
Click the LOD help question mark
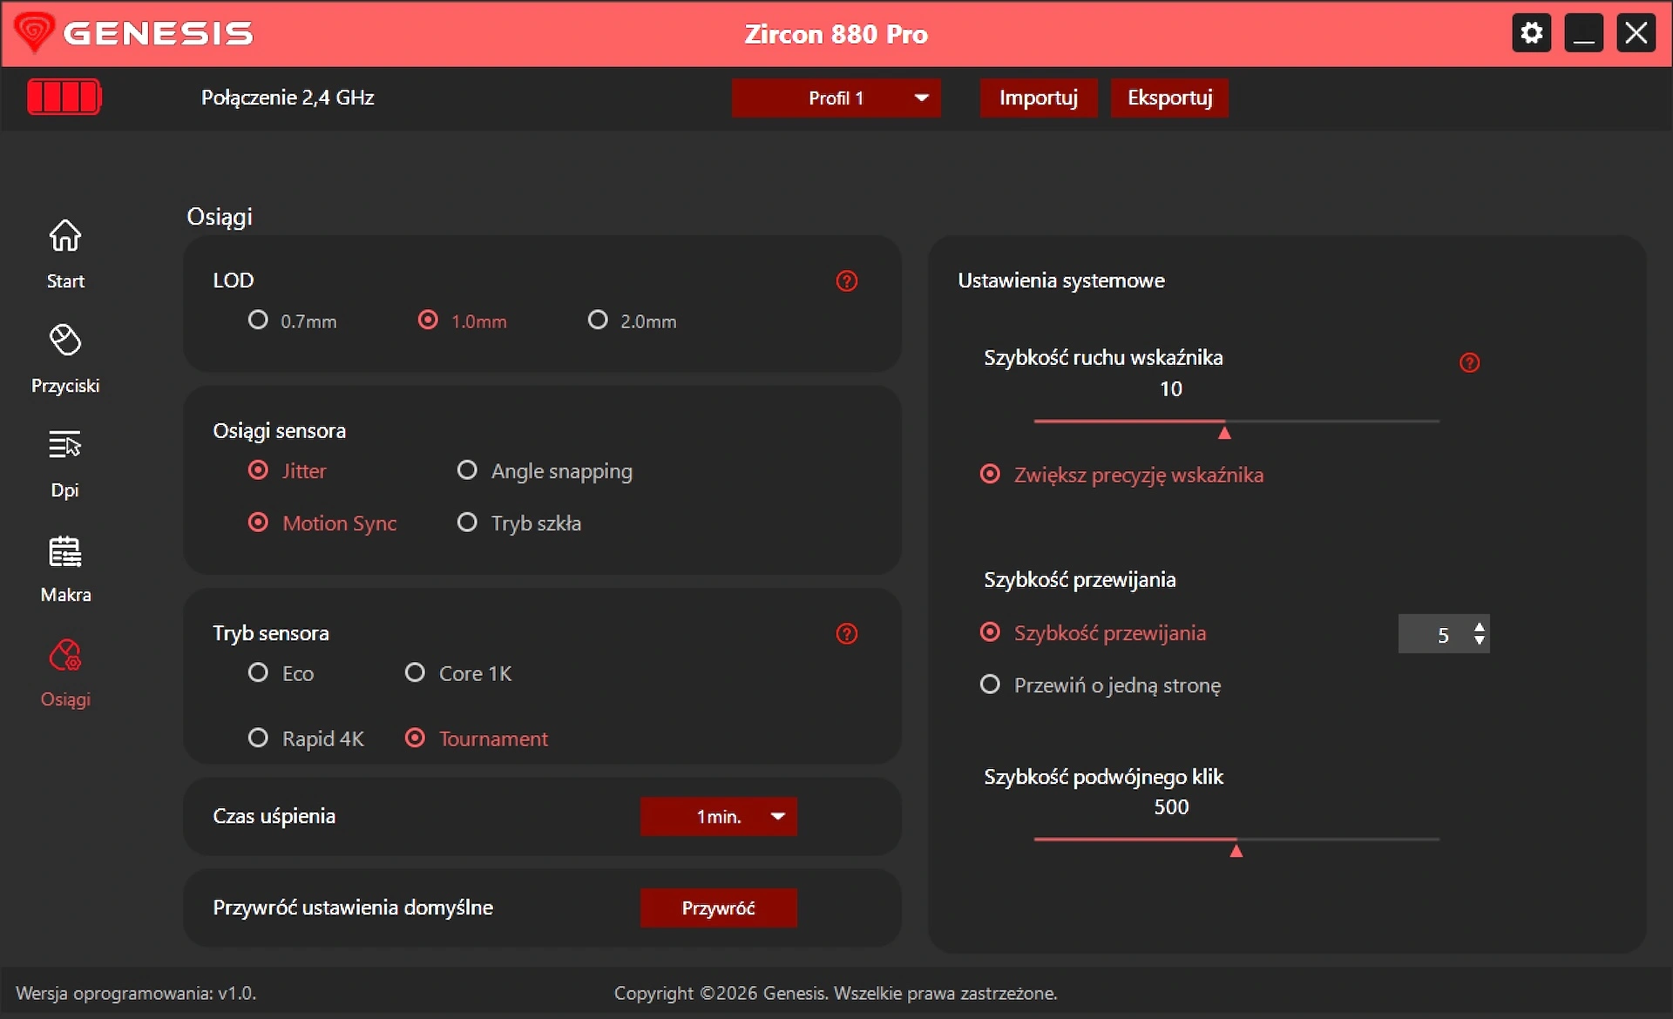point(847,280)
